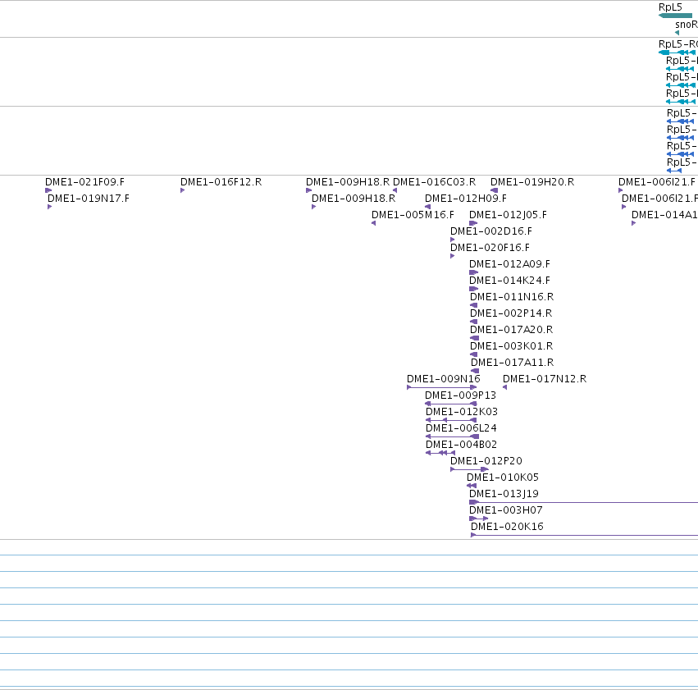
Task: Select the DME1-002D16.F label
Action: click(x=491, y=231)
